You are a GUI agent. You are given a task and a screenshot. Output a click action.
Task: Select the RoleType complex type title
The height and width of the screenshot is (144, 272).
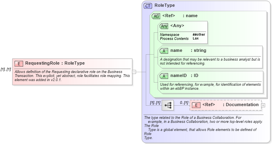(x=165, y=5)
